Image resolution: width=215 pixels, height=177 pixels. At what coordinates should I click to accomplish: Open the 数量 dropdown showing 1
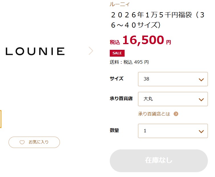coord(173,131)
